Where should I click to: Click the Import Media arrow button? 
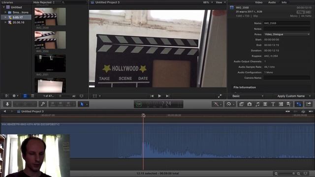[x=7, y=104]
